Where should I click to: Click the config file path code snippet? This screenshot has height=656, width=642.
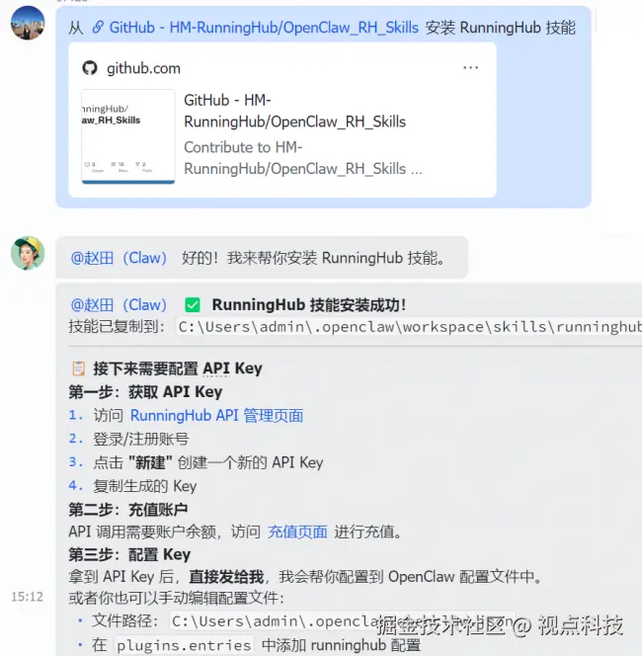point(342,621)
